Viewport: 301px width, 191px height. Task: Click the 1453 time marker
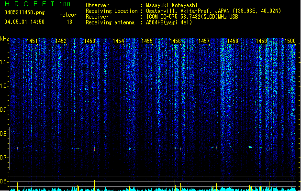click(x=89, y=41)
